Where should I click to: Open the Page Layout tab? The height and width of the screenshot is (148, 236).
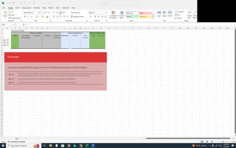pos(26,8)
